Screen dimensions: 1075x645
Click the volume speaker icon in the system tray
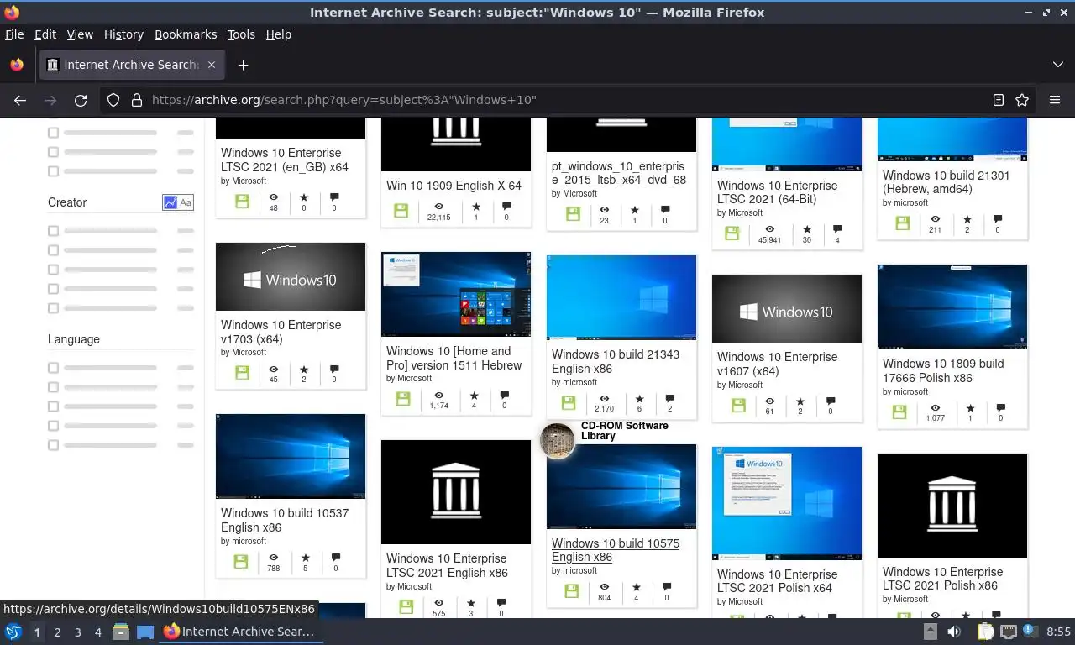954,632
